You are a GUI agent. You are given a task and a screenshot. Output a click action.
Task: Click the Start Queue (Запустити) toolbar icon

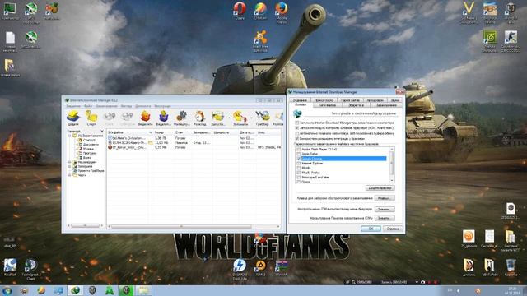coord(217,118)
